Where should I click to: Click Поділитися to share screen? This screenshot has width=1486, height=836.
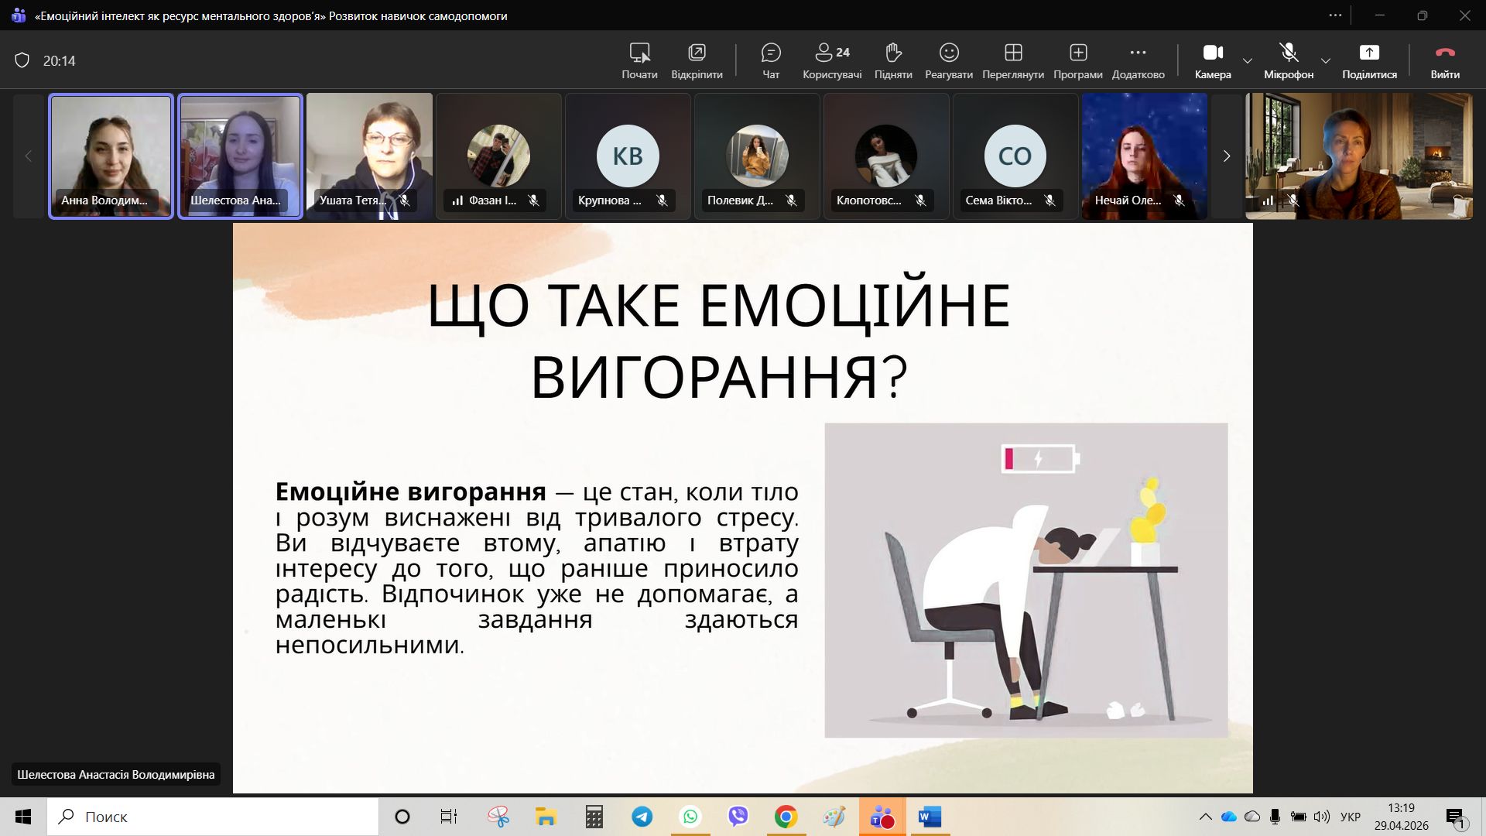[x=1369, y=60]
